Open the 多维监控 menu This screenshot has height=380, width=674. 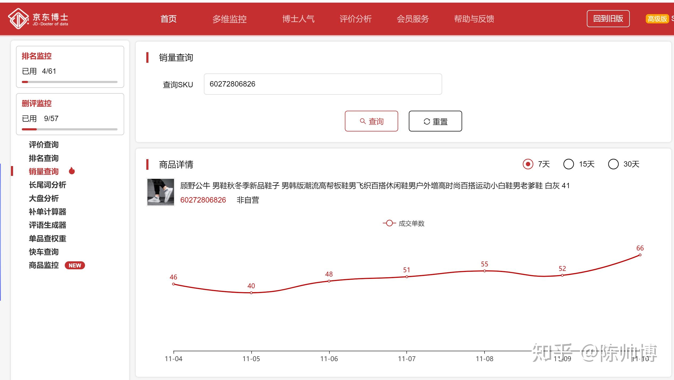pyautogui.click(x=229, y=19)
